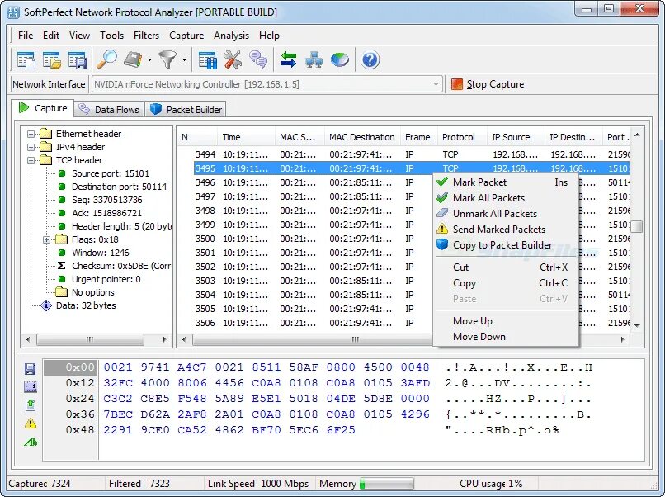
Task: Sort by the Frame column header
Action: 419,137
